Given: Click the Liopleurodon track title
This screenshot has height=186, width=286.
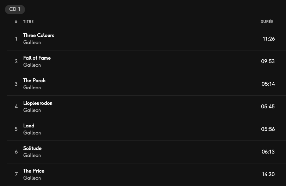Looking at the screenshot, I should coord(38,103).
